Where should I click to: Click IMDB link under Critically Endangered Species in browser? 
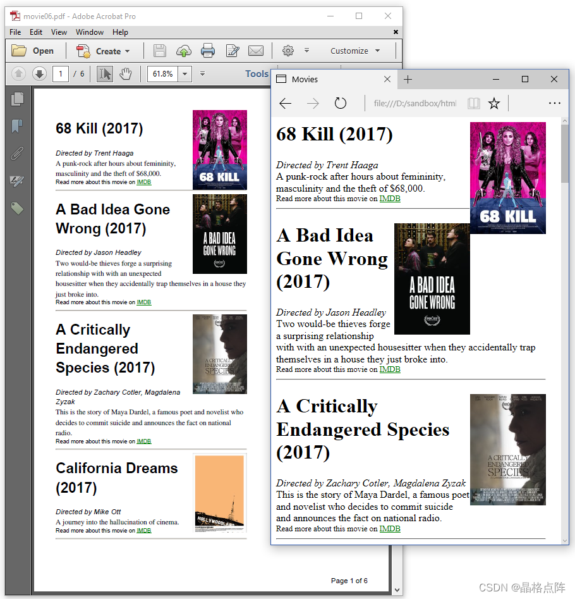click(390, 529)
